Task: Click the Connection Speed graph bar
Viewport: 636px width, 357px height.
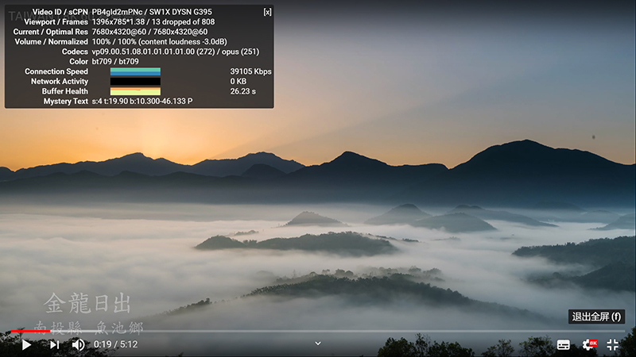Action: pos(135,71)
